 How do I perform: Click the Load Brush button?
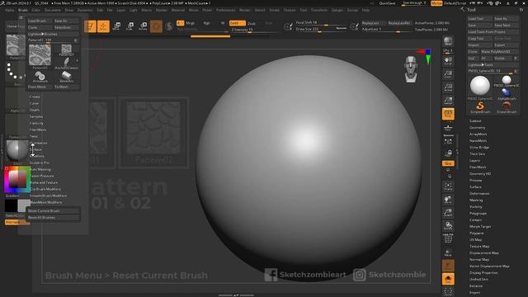point(40,21)
